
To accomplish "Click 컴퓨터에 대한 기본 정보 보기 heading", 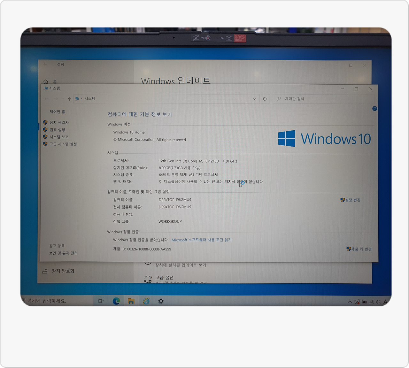I will point(140,114).
